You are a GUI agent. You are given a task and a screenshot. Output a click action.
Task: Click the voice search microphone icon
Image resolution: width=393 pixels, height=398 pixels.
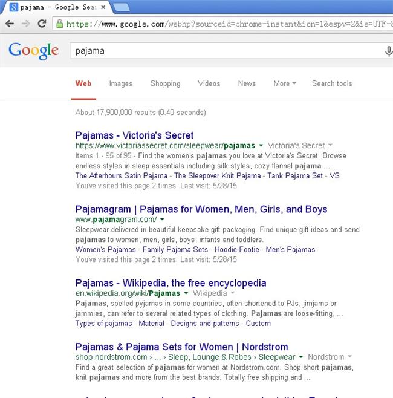[x=388, y=51]
